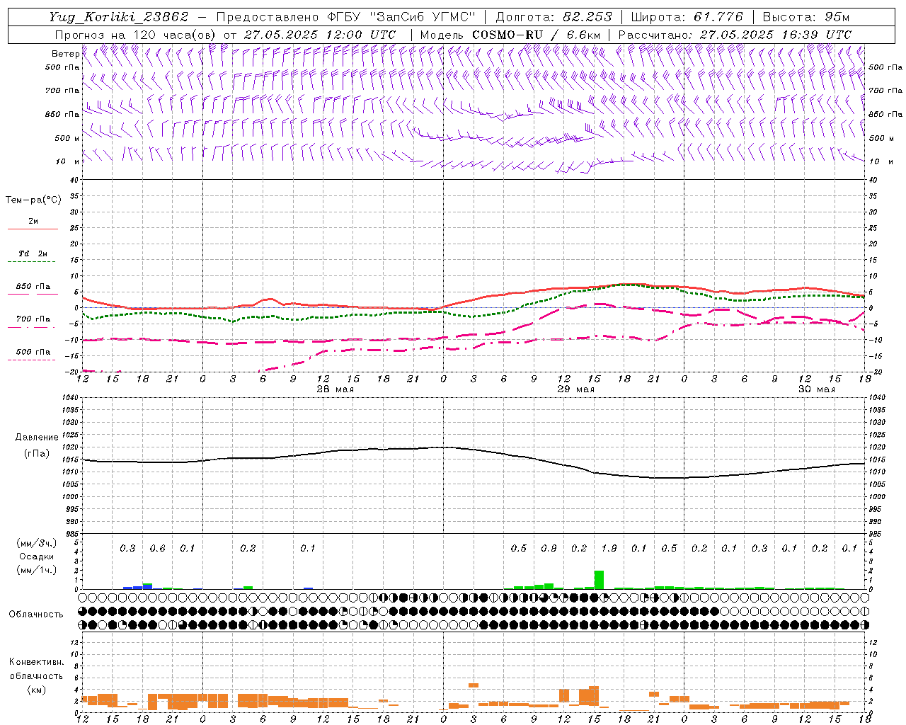Click the 700 гПа temperature legend entry
906x725 pixels.
[33, 319]
